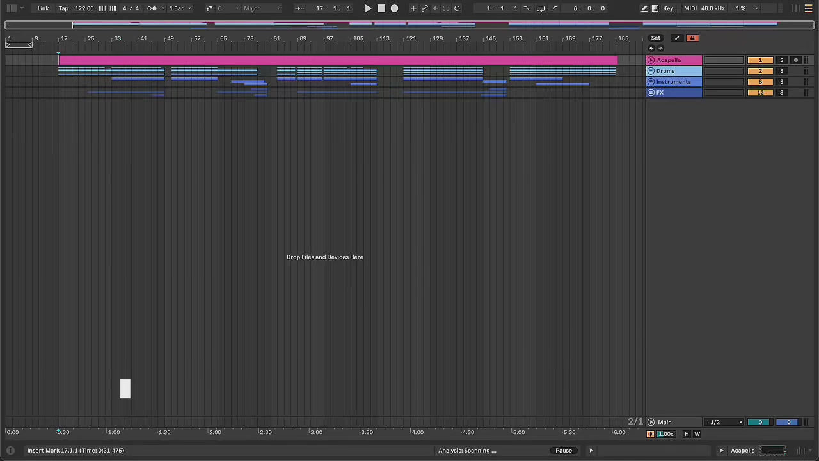Unfold the Drums group track
This screenshot has width=819, height=461.
tap(651, 71)
